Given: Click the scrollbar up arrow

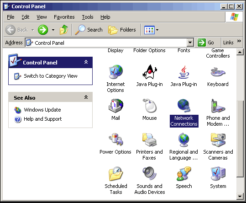Looking at the screenshot, I should (240, 52).
